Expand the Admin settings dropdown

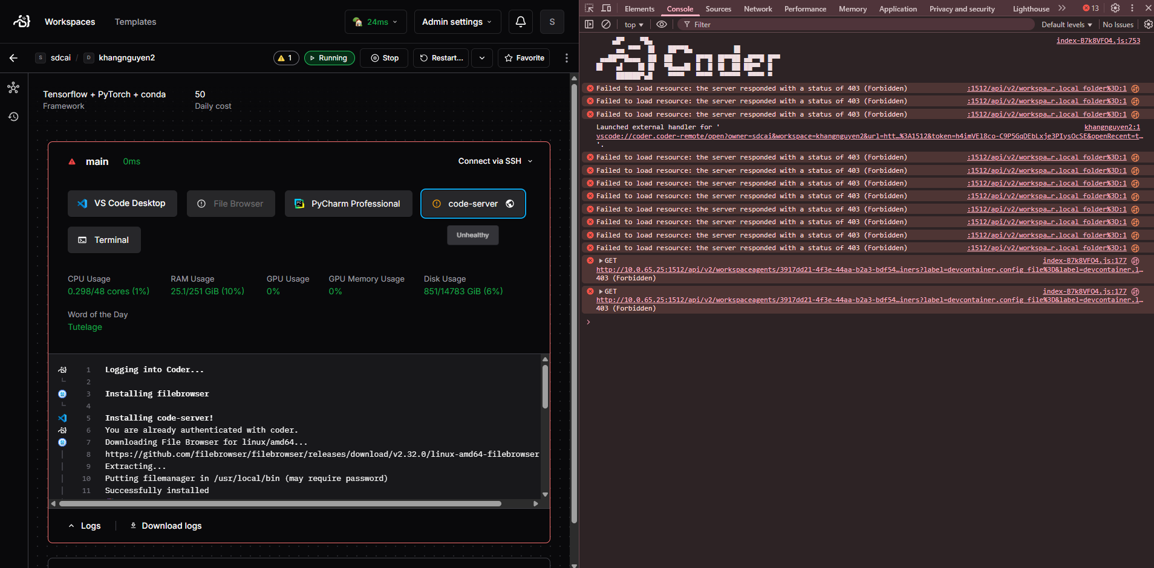[x=457, y=22]
